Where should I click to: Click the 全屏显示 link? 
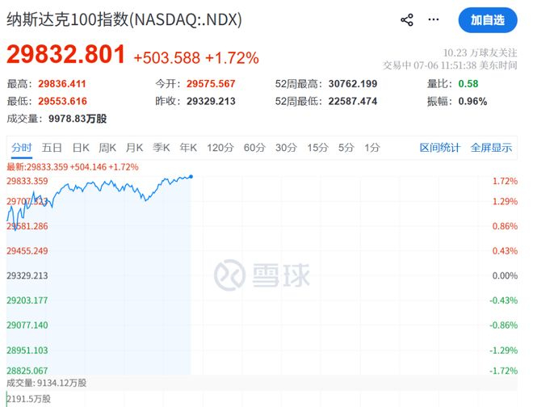tap(491, 148)
